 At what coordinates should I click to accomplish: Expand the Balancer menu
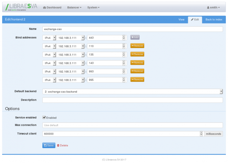point(74,7)
